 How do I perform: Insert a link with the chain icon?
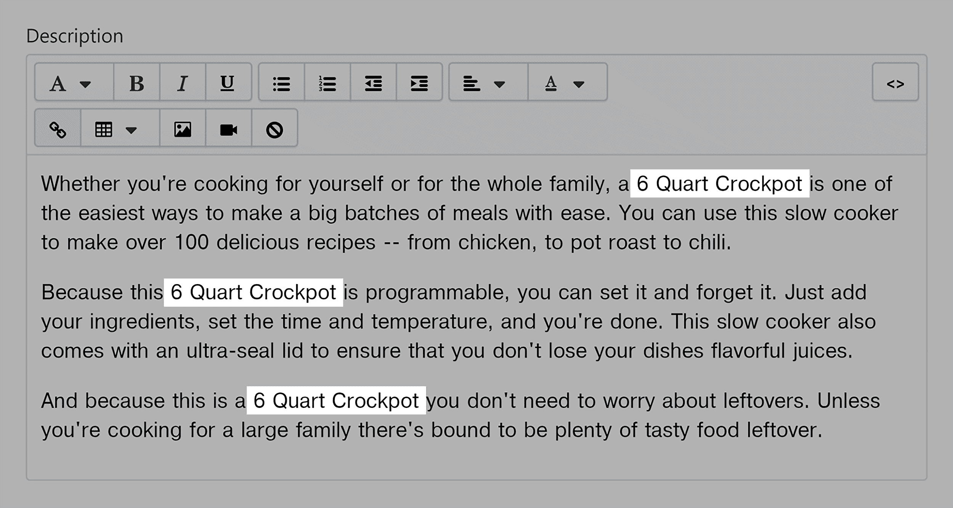tap(58, 128)
